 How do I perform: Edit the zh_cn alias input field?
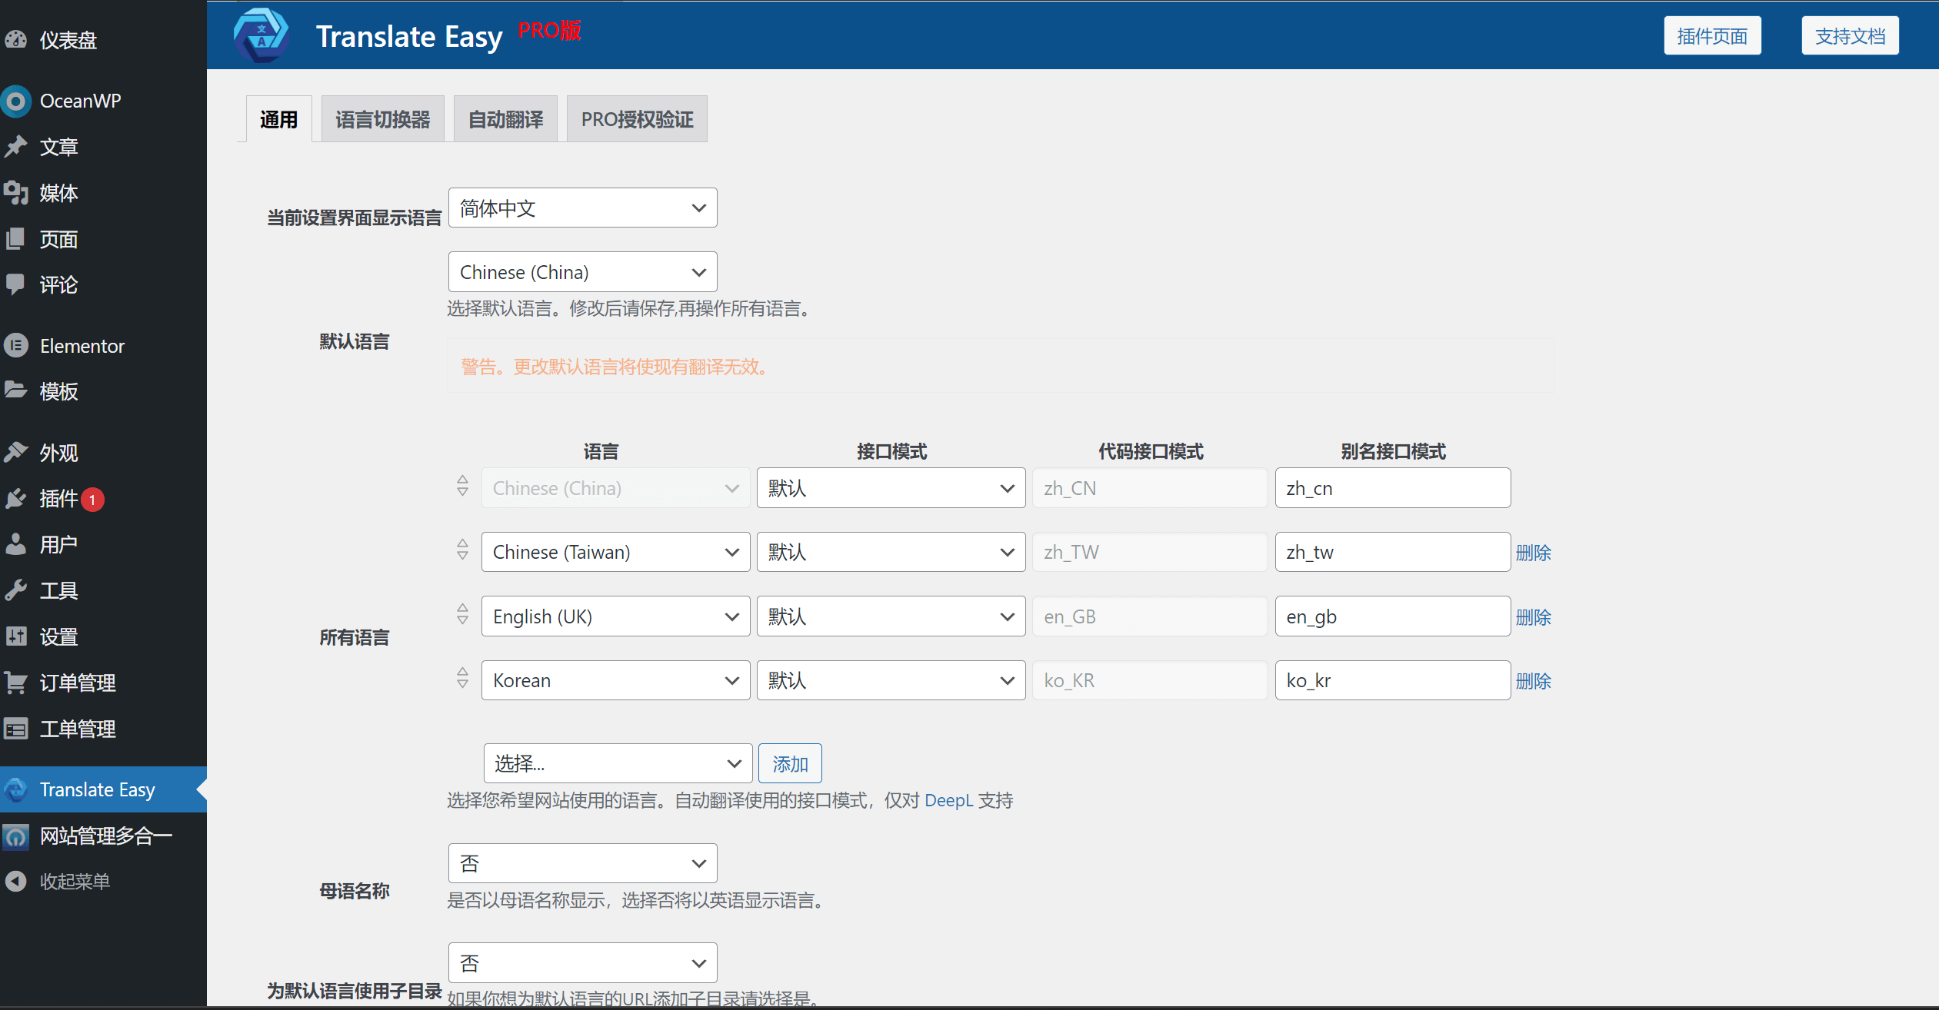[x=1393, y=487]
